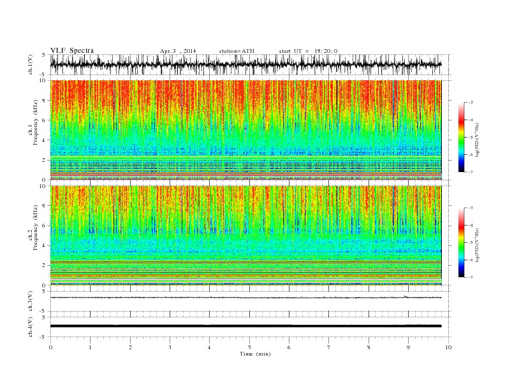Image resolution: width=505 pixels, height=390 pixels.
Task: Click the "4" kHz tick on ch.2 frequency axis
Action: click(x=45, y=246)
